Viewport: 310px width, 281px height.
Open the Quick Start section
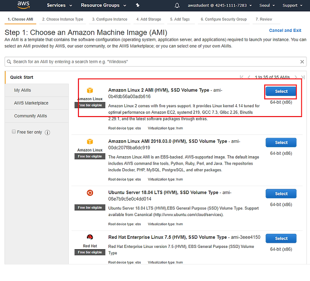37,77
